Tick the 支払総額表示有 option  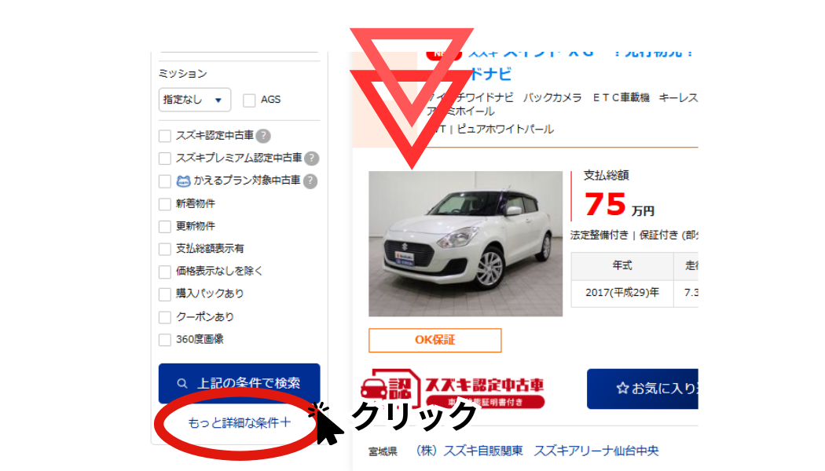pos(165,249)
